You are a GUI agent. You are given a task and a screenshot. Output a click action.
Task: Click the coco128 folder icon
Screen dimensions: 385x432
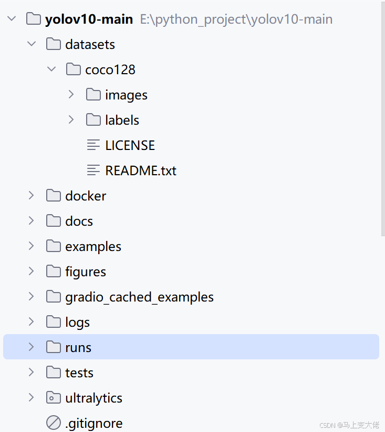tap(73, 69)
